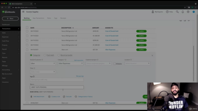Click the Customer/project info icon
The width and height of the screenshot is (198, 111).
98,60
